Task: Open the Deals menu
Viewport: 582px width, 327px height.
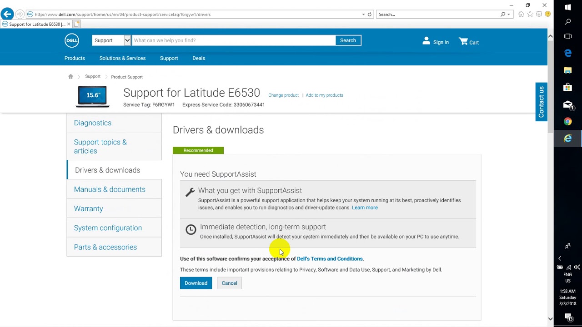Action: (199, 58)
